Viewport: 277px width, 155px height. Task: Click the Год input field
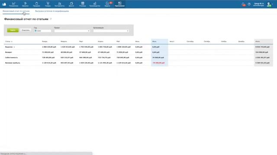coord(42,31)
